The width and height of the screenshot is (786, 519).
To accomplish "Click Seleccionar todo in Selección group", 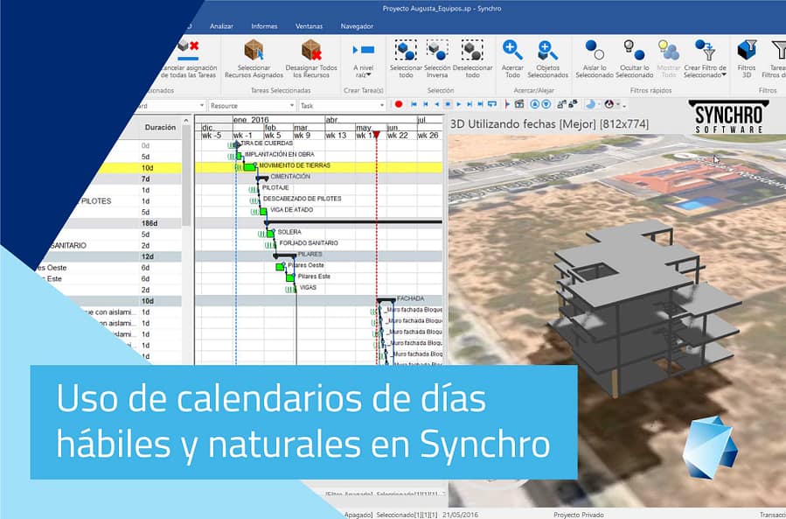I will [406, 59].
